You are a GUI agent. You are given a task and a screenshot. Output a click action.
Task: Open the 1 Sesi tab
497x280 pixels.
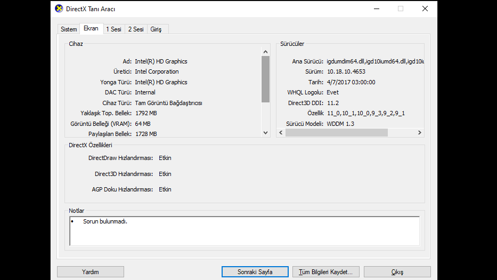click(114, 29)
